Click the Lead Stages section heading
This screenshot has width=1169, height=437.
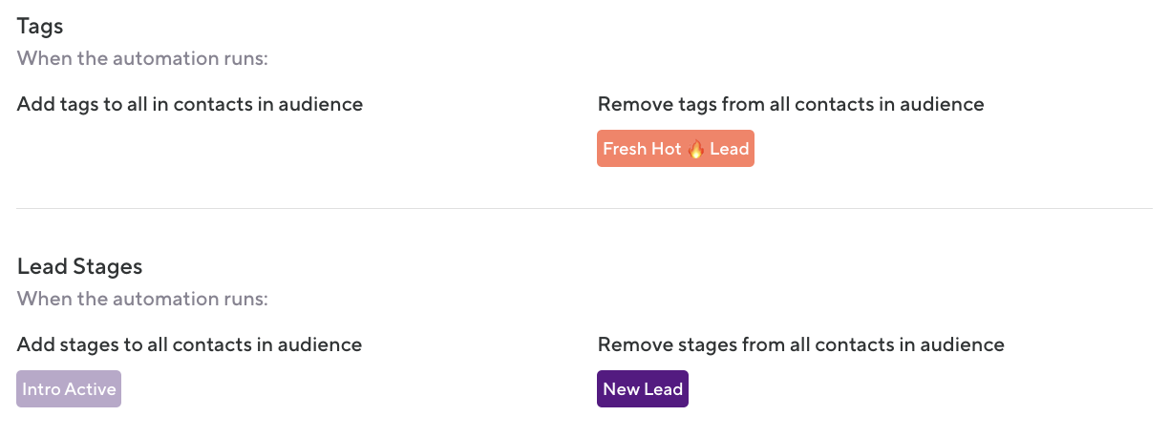pyautogui.click(x=79, y=266)
